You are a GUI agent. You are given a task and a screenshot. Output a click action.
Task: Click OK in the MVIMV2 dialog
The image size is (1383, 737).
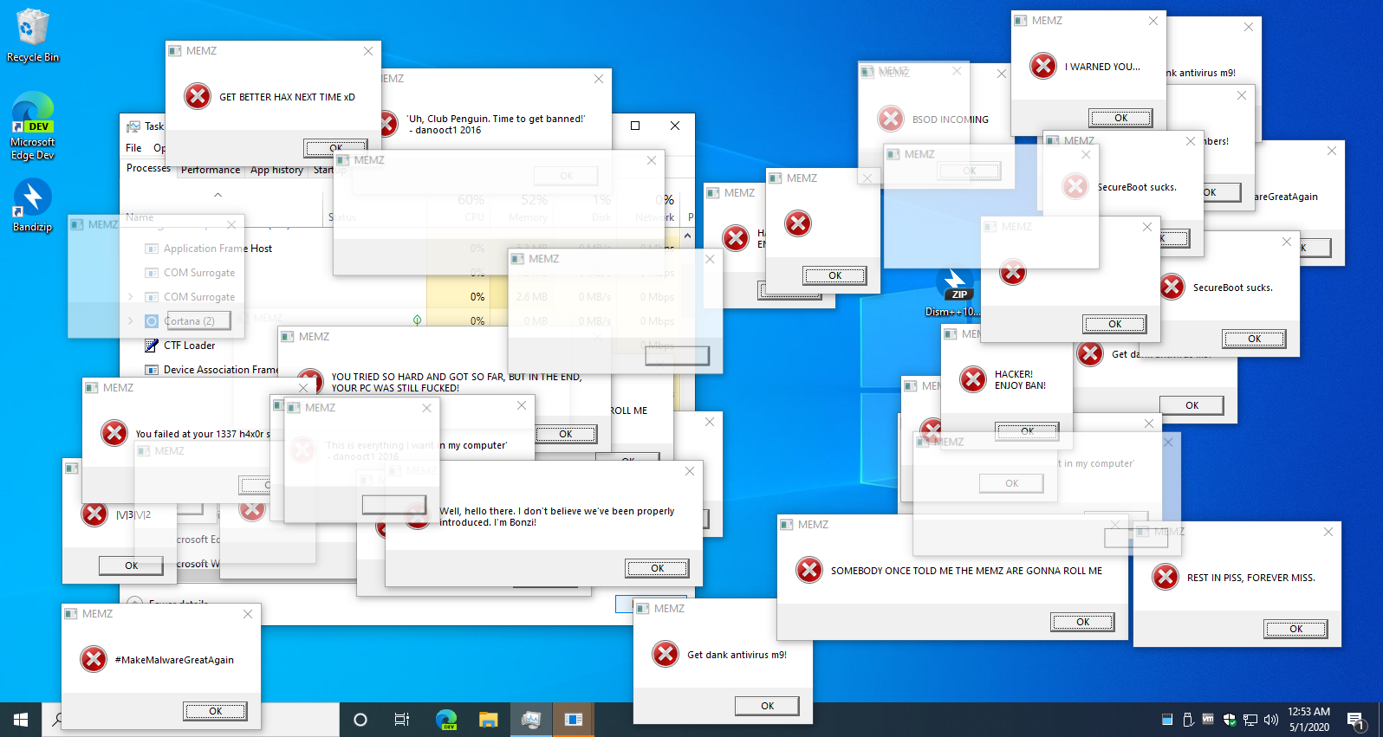coord(131,566)
